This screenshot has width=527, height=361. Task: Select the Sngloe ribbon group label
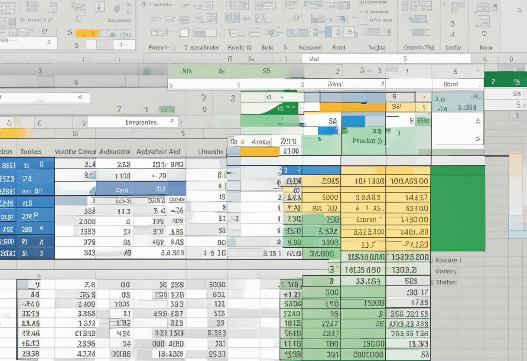coord(376,48)
